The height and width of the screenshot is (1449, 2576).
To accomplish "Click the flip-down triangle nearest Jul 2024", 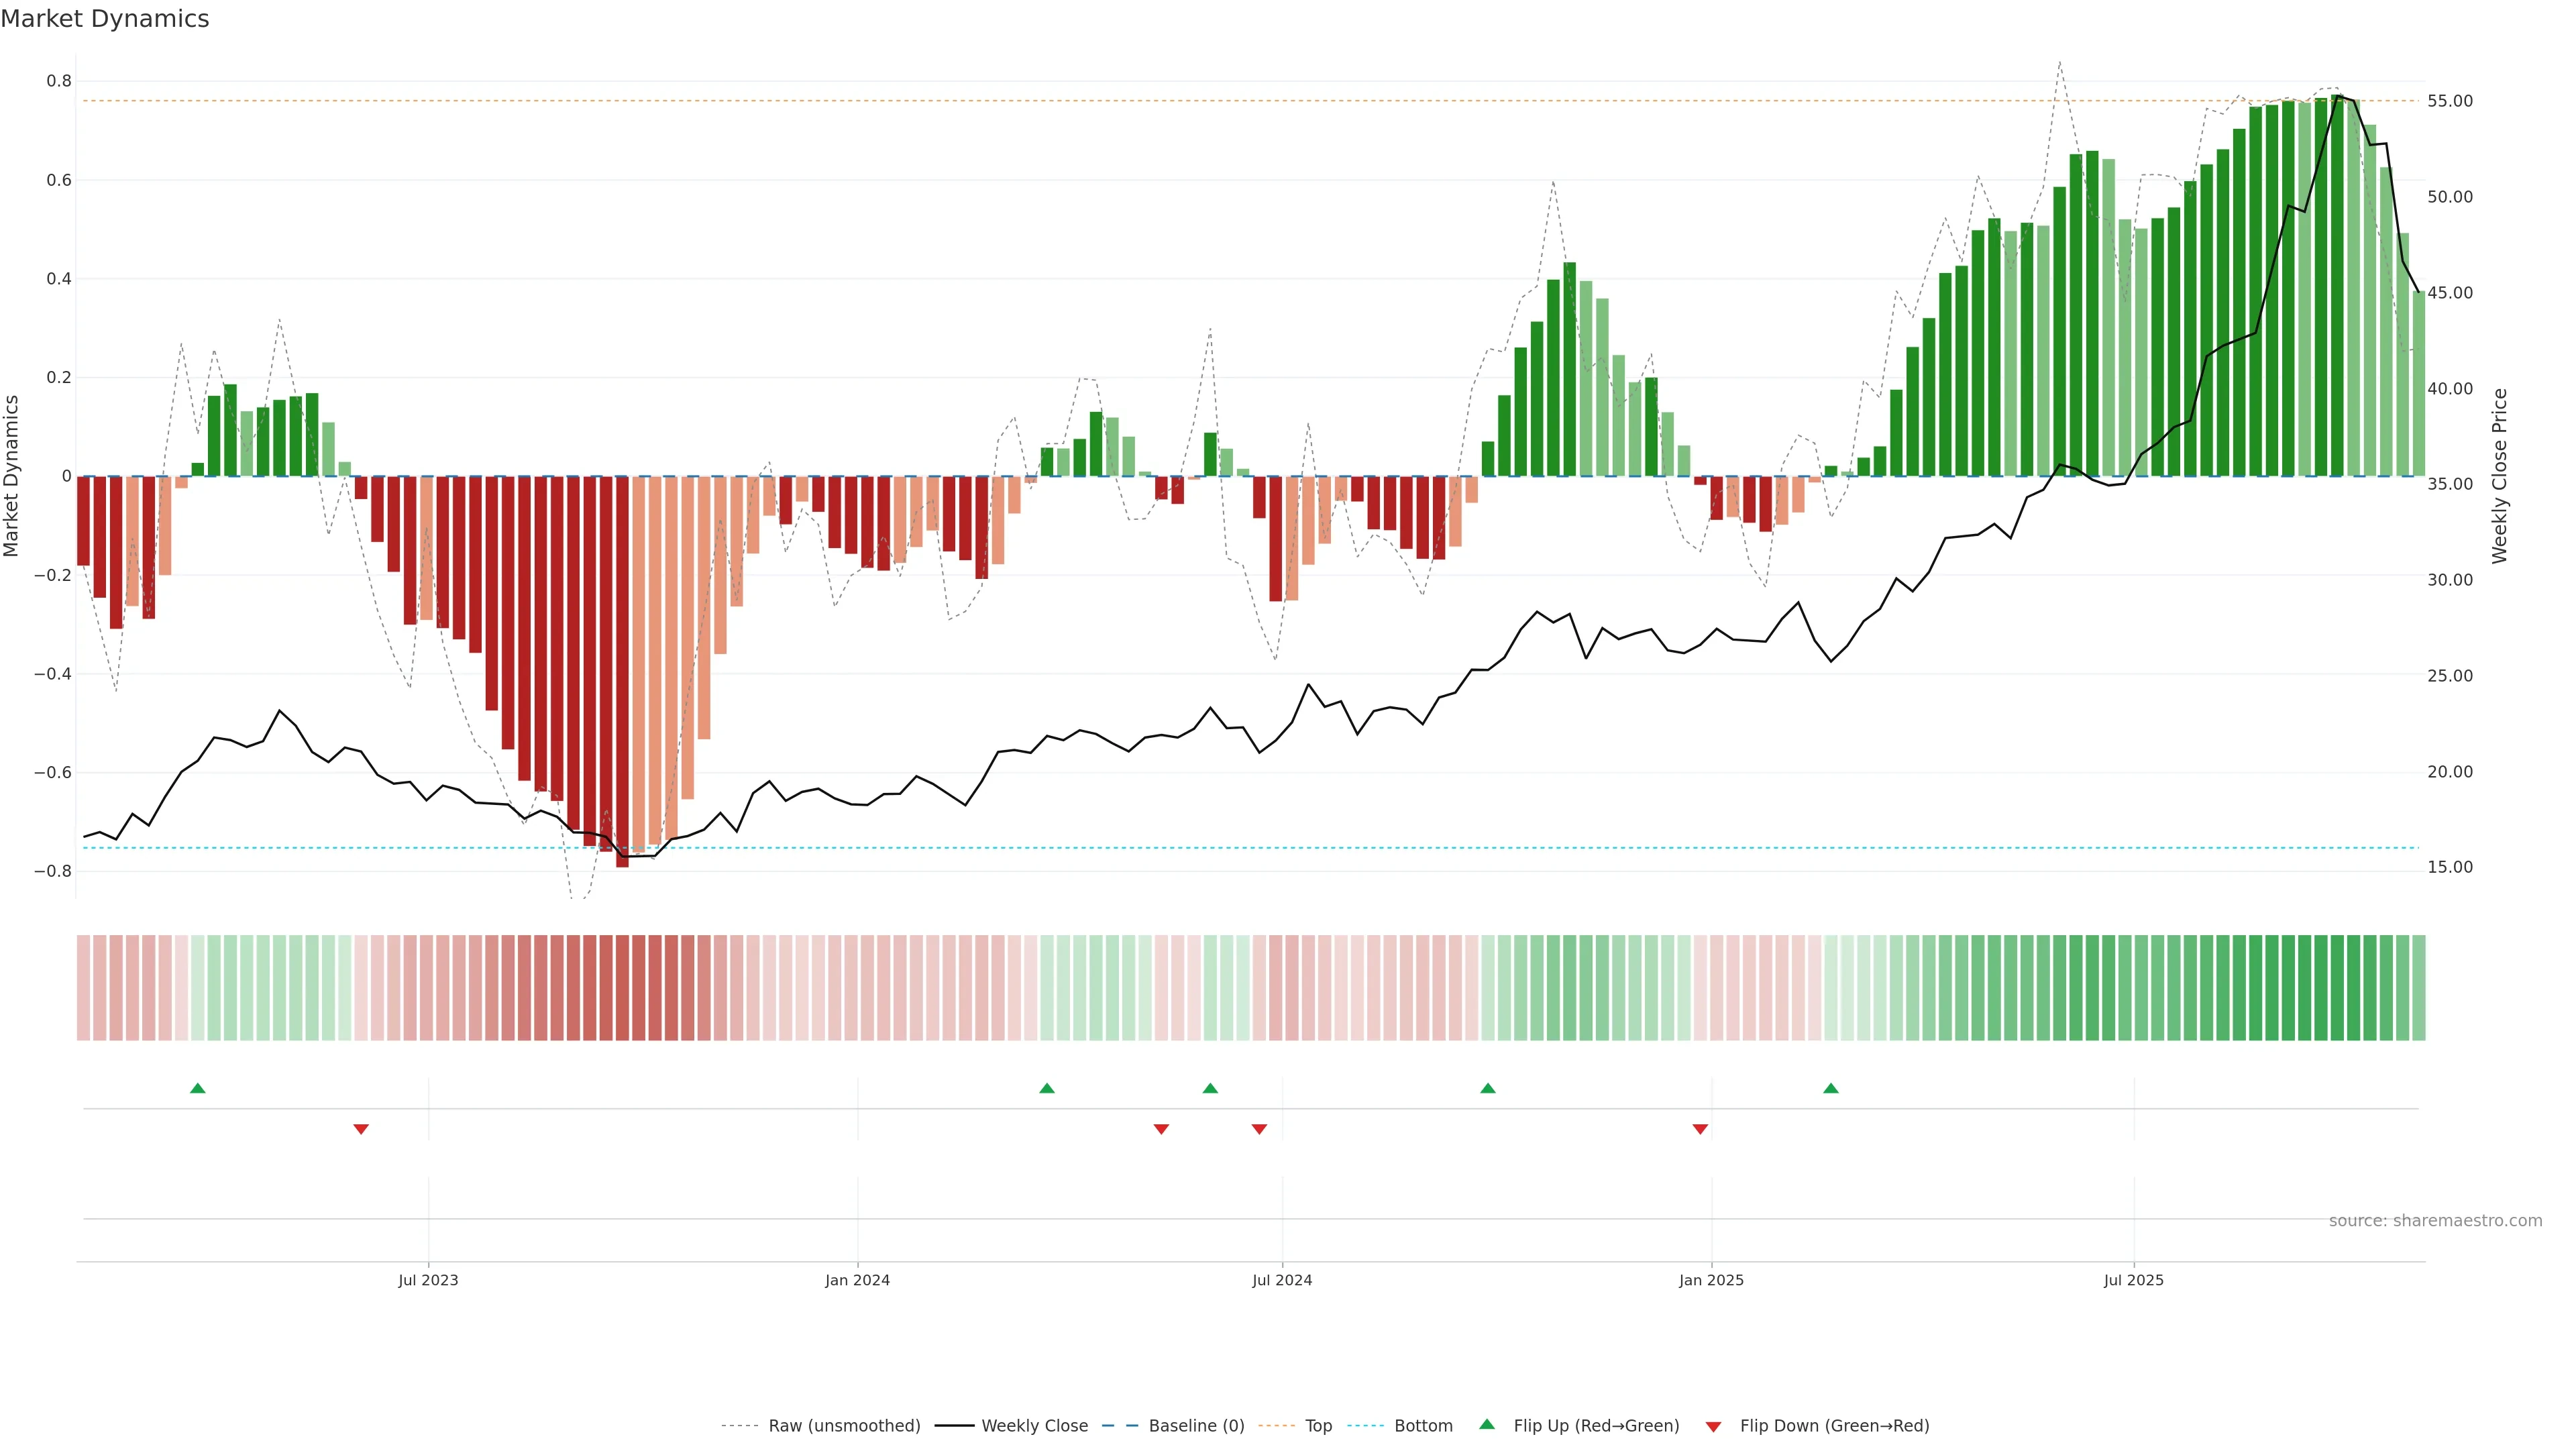I will pyautogui.click(x=1259, y=1129).
